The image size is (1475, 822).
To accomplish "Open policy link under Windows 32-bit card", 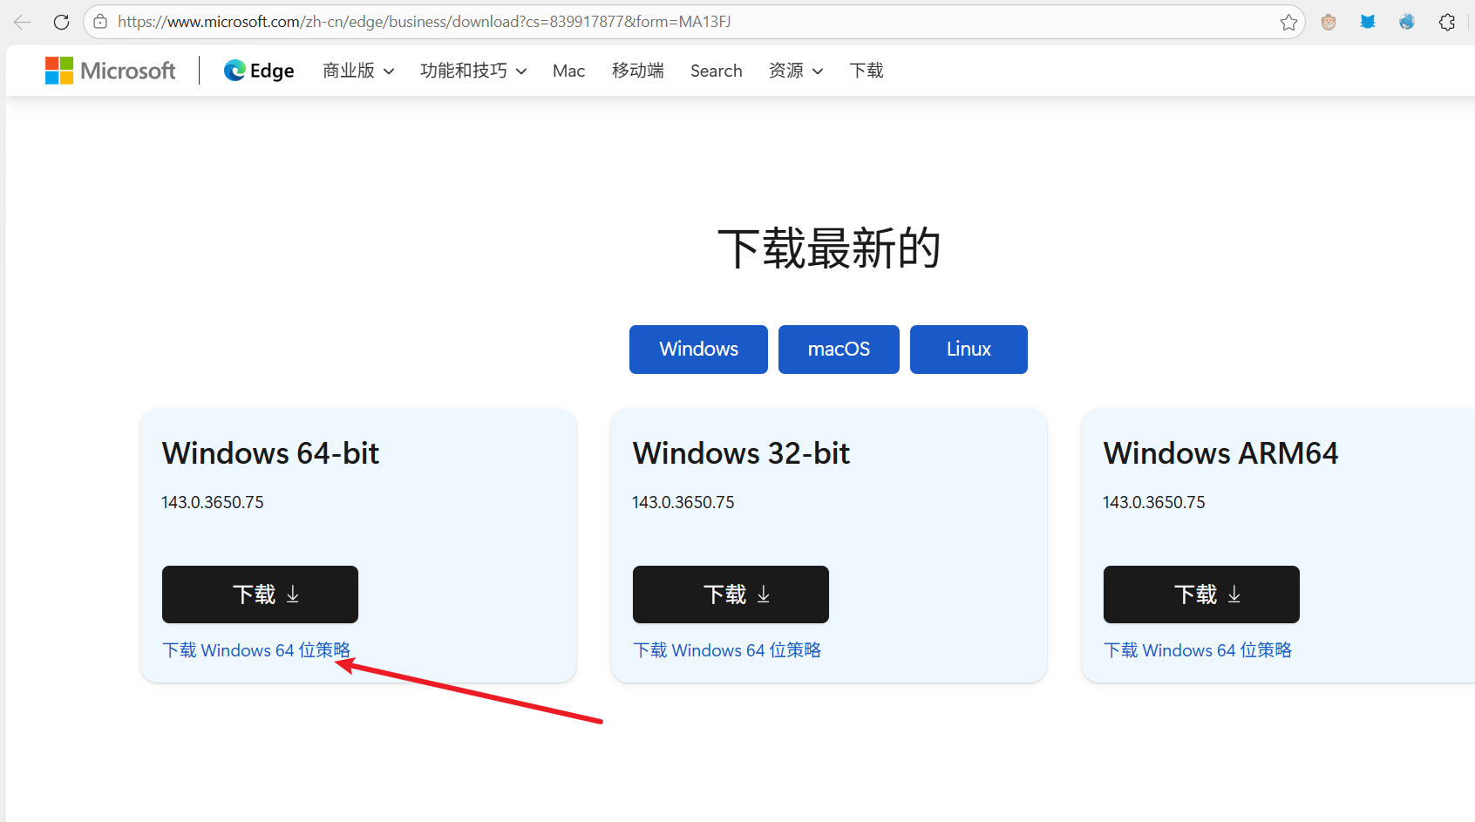I will click(727, 650).
